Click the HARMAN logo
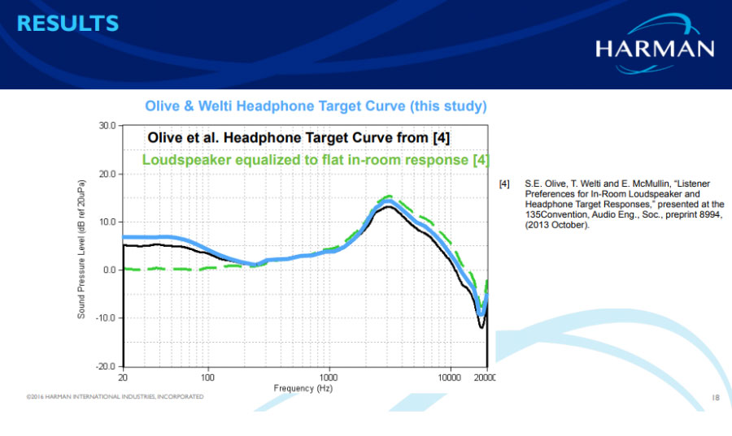 [x=655, y=45]
